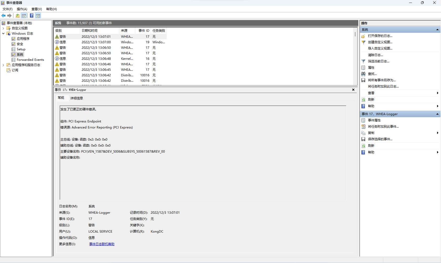Select the WHEA warning event at 13:06:46
Viewport: 441px width, 263px height.
click(x=110, y=64)
